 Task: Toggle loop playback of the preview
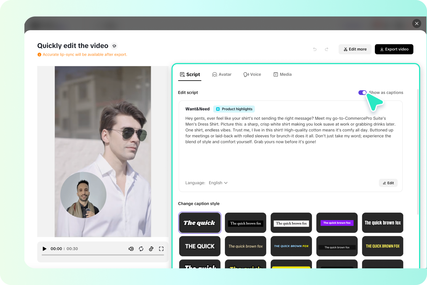[141, 249]
